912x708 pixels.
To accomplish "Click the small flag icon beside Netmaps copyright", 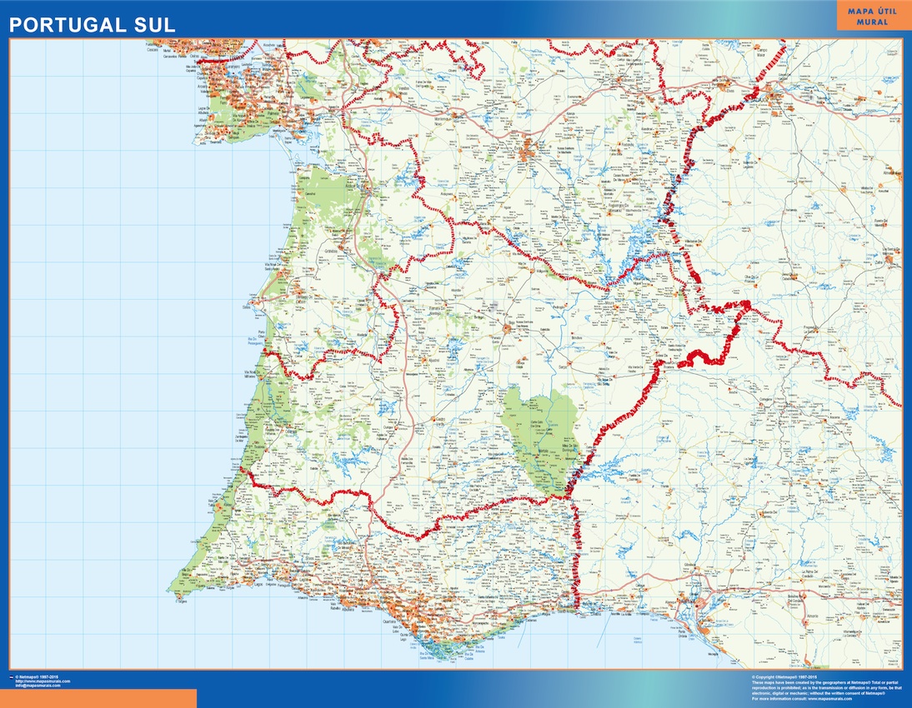I will point(11,676).
